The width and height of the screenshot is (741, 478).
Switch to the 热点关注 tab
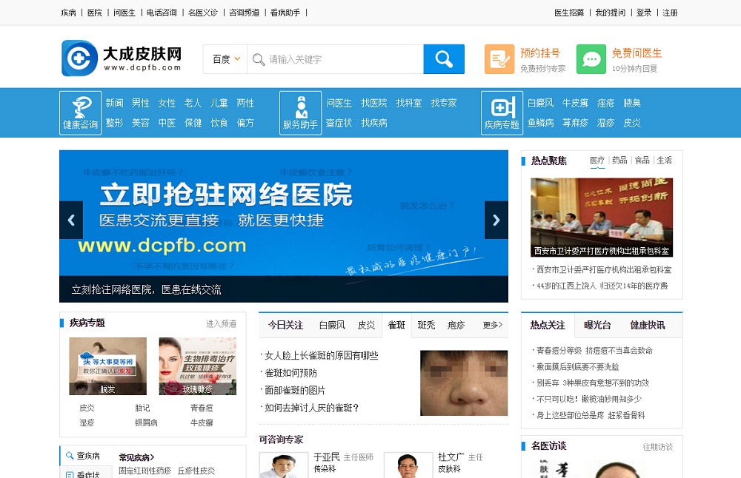click(548, 325)
